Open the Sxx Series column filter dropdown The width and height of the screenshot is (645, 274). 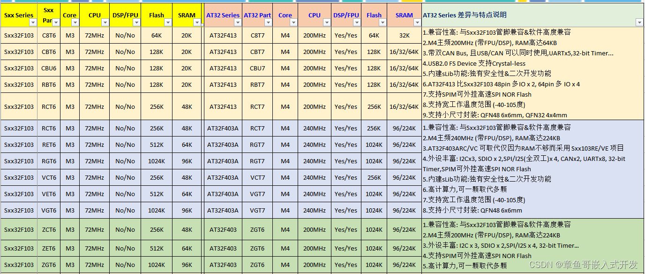tap(33, 23)
